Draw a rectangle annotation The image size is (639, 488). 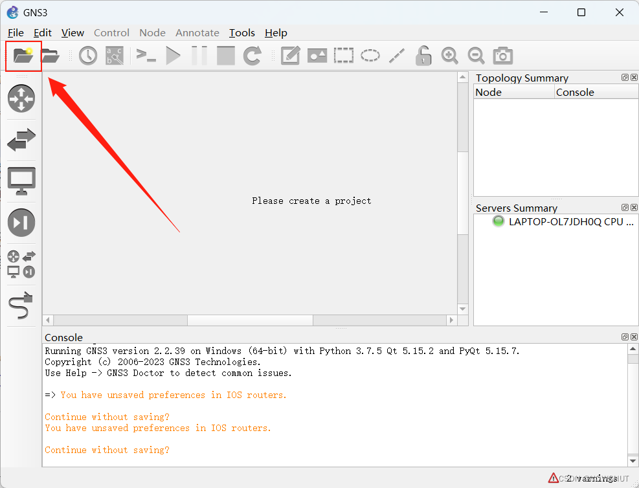click(x=344, y=56)
